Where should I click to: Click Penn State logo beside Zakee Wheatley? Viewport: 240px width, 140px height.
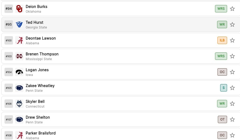(19, 88)
